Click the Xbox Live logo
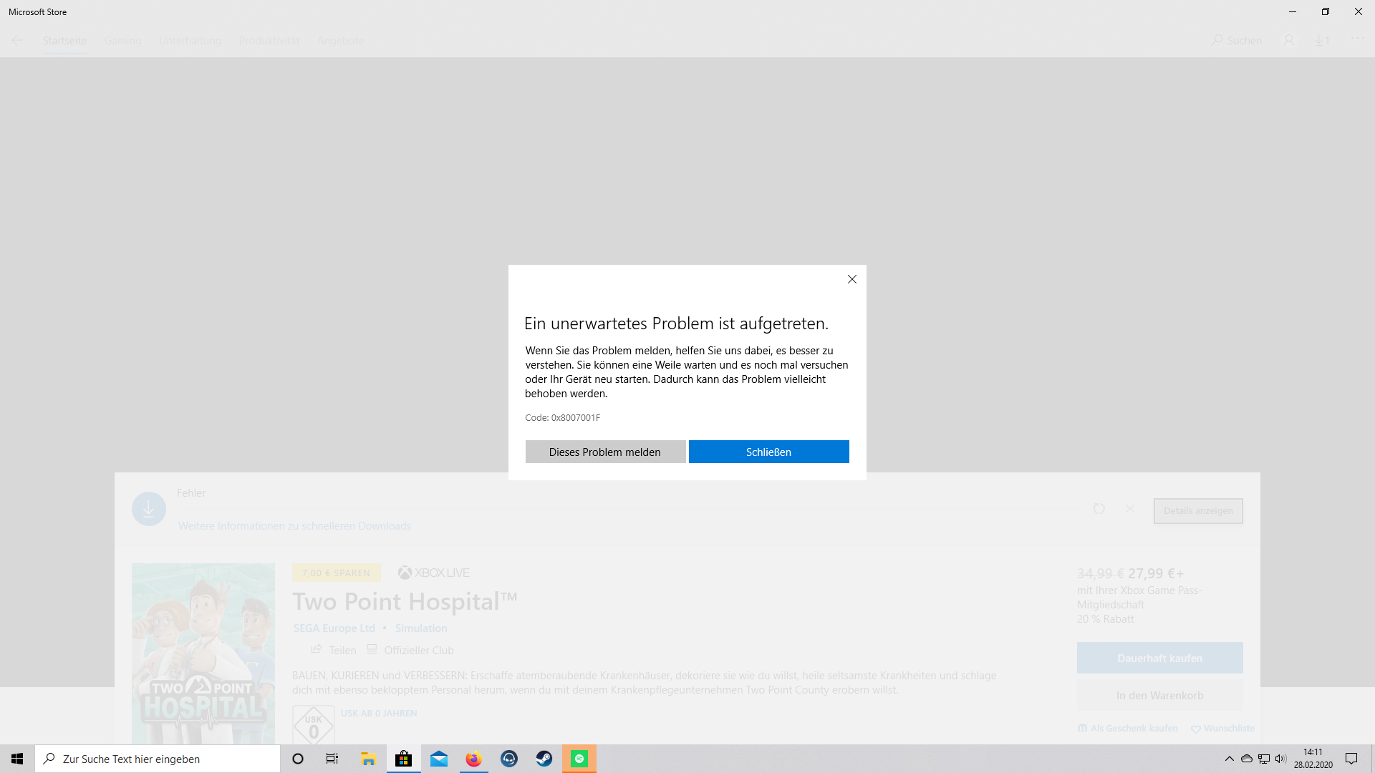This screenshot has height=773, width=1375. 433,573
